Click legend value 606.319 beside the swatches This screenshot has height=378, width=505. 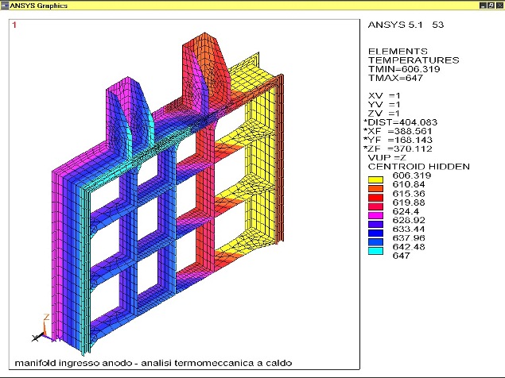point(412,175)
